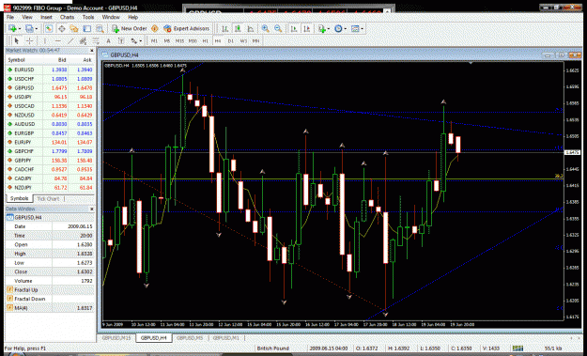
Task: Select the Fibonacci Retracement tool
Action: coord(96,40)
